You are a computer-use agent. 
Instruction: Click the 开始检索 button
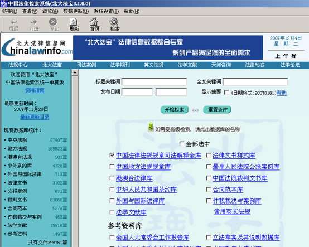pos(174,109)
